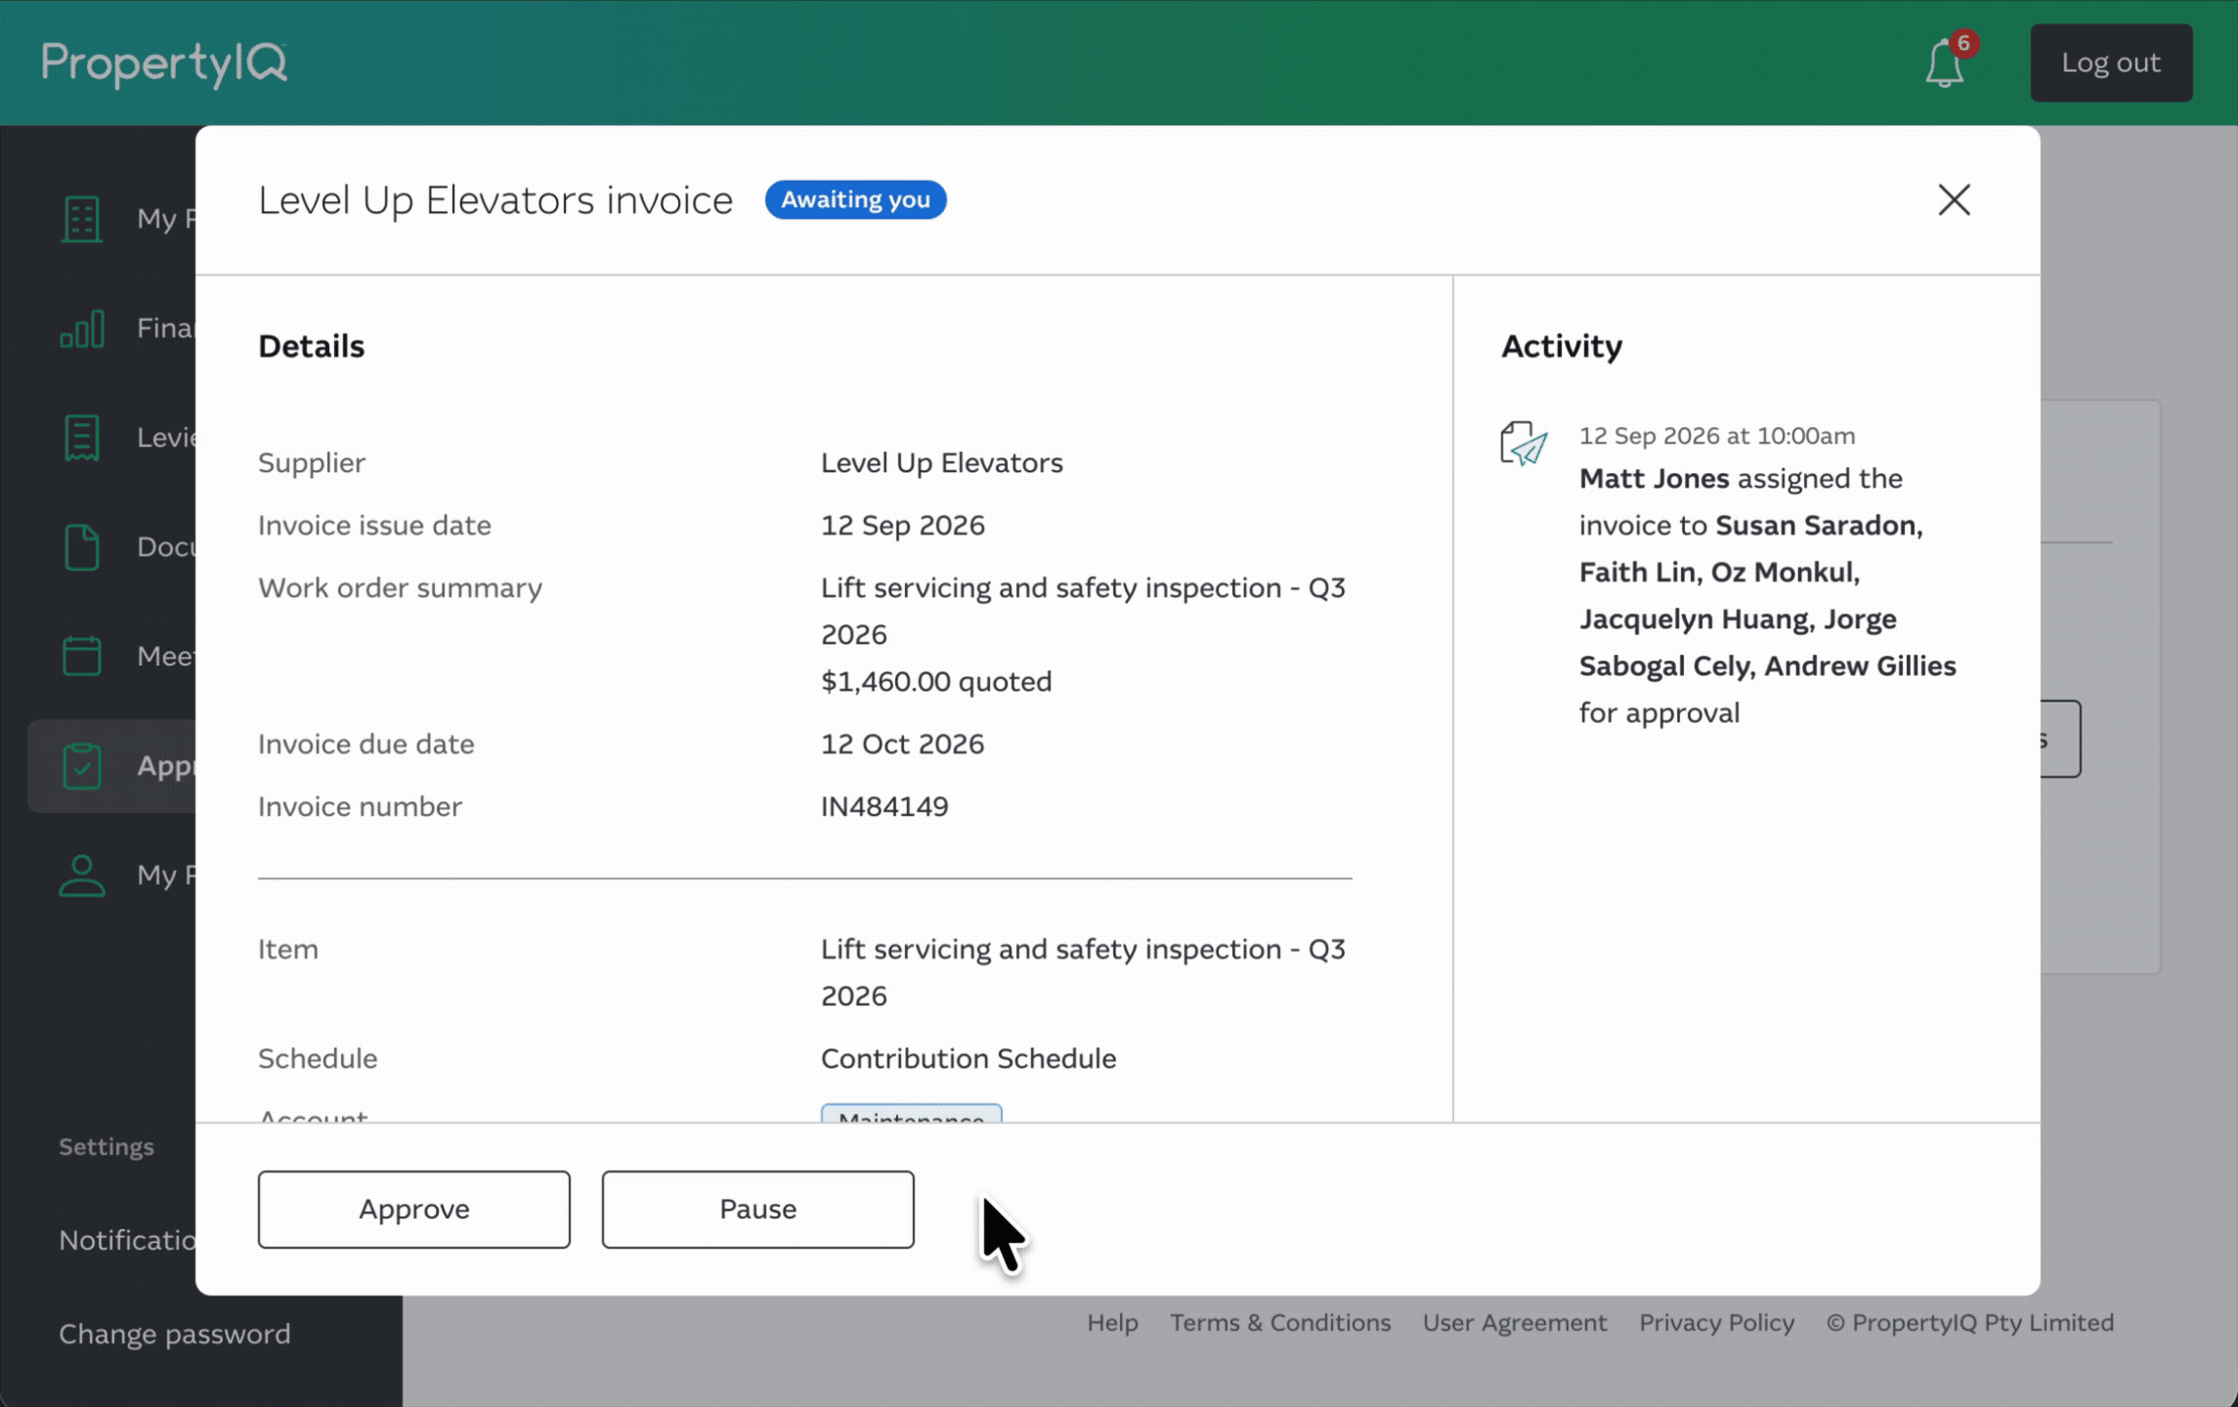Click the Details heading

311,346
